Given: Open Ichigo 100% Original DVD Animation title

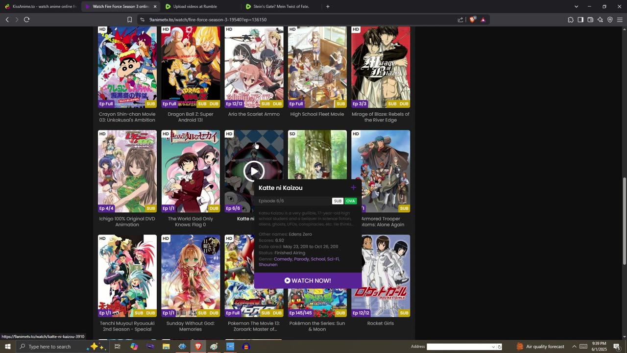Looking at the screenshot, I should (127, 222).
